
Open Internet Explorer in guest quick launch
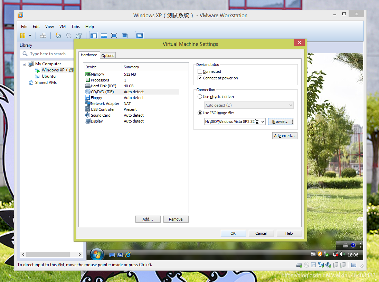point(128,255)
